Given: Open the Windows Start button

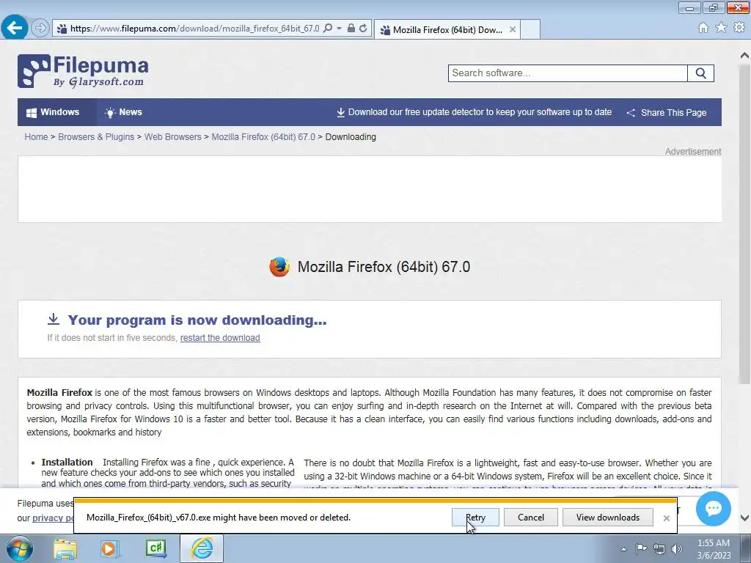Looking at the screenshot, I should (x=20, y=548).
